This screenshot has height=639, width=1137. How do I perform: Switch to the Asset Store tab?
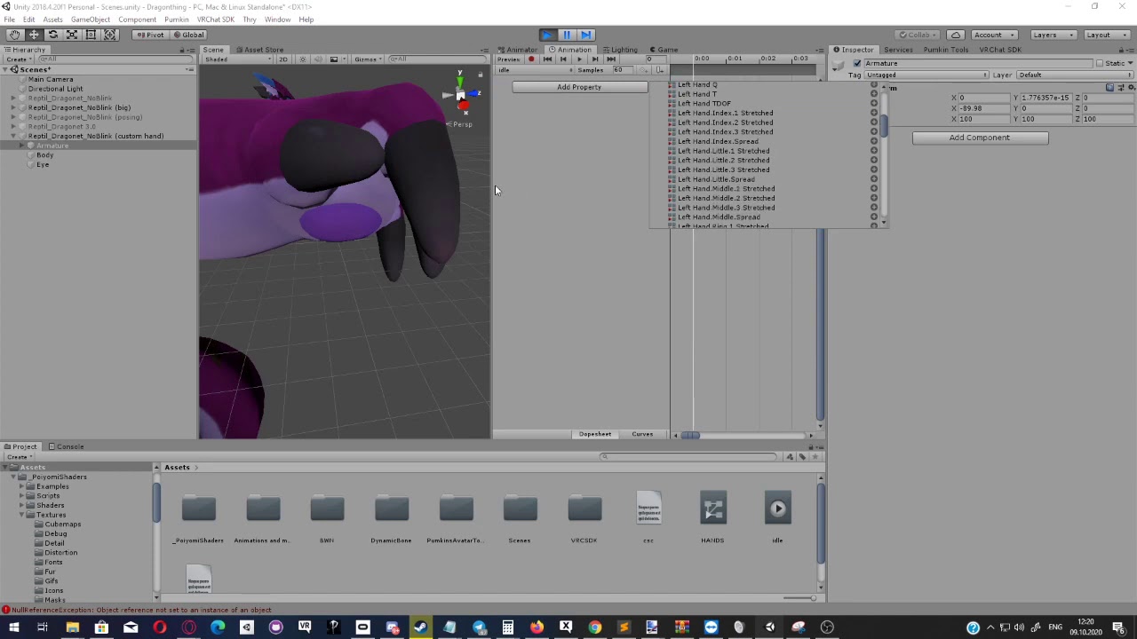click(x=261, y=50)
